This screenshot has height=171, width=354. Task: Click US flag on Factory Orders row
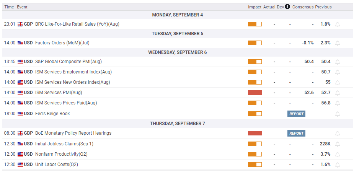20,43
